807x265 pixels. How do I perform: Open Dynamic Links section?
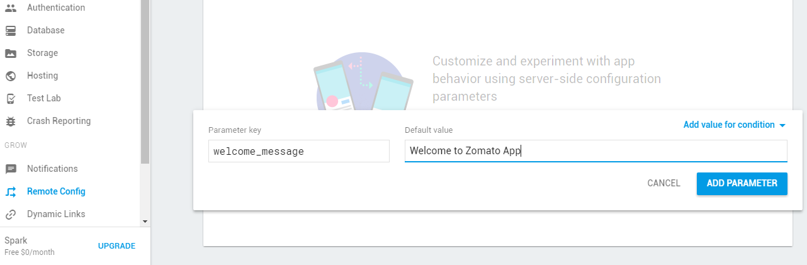[x=56, y=214]
